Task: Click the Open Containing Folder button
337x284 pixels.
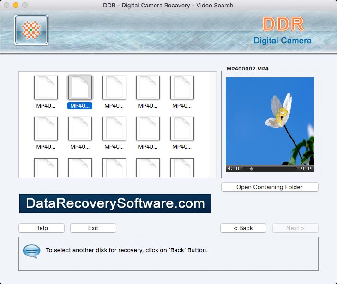Action: (270, 187)
